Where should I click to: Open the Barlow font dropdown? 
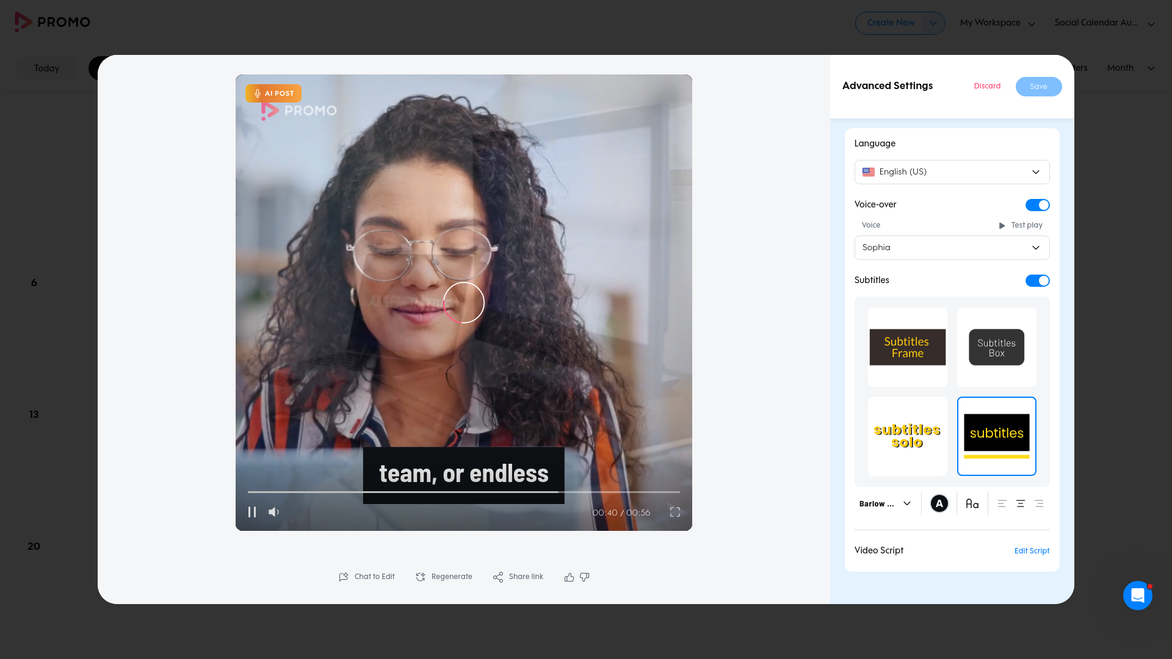(x=885, y=503)
